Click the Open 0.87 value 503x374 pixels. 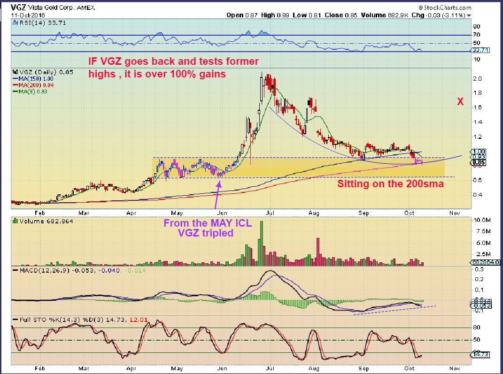click(x=242, y=15)
